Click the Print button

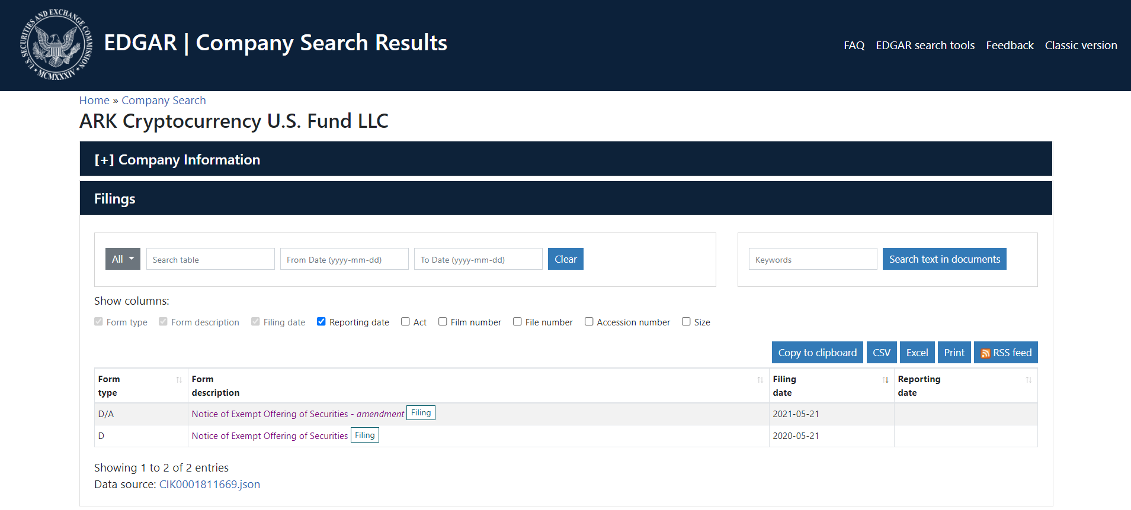click(954, 353)
